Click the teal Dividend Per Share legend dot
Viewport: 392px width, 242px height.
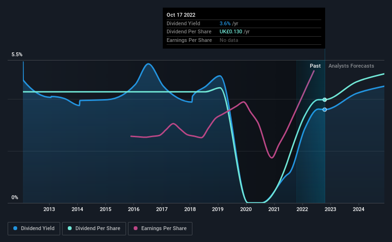pyautogui.click(x=70, y=228)
